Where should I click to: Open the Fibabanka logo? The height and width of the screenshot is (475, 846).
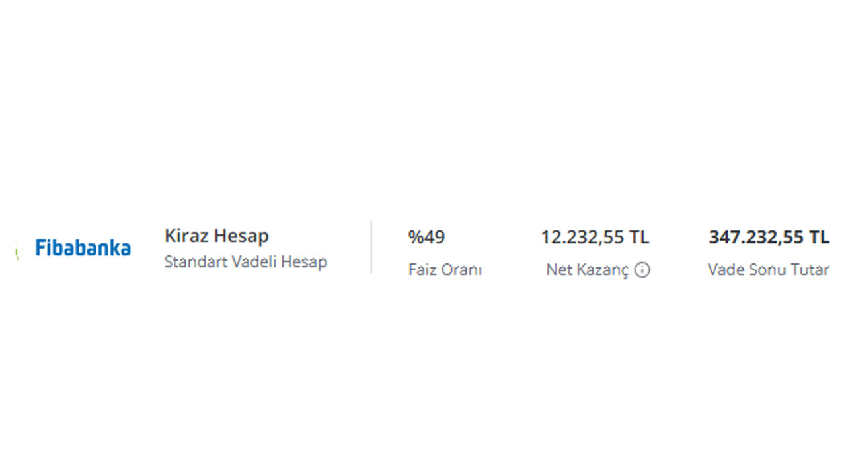[x=83, y=248]
